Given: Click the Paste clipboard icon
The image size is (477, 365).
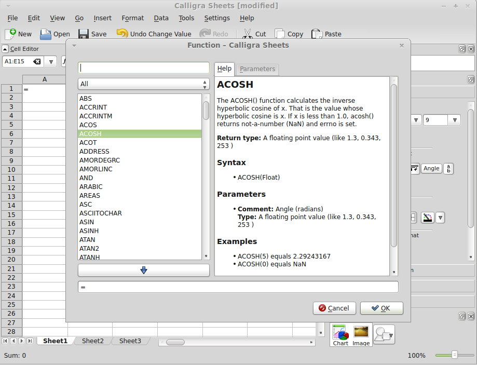Looking at the screenshot, I should tap(317, 34).
